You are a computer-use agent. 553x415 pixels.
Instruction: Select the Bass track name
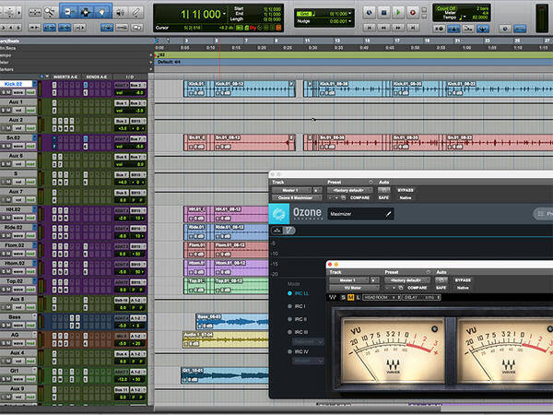(x=15, y=317)
